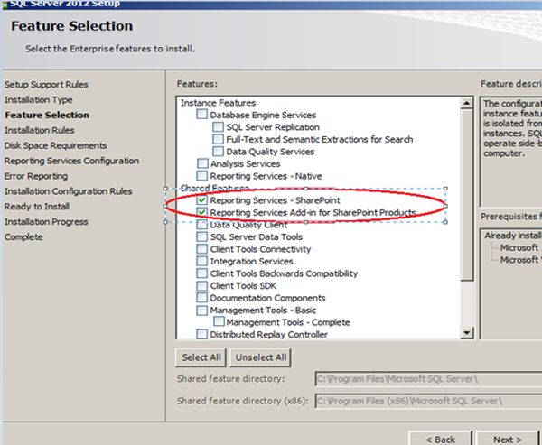Select Installation Rules step

(39, 130)
